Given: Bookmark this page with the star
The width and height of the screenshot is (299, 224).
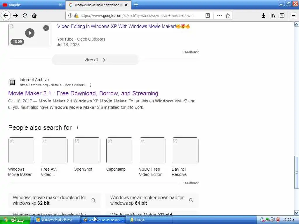Looking at the screenshot, I should [228, 15].
